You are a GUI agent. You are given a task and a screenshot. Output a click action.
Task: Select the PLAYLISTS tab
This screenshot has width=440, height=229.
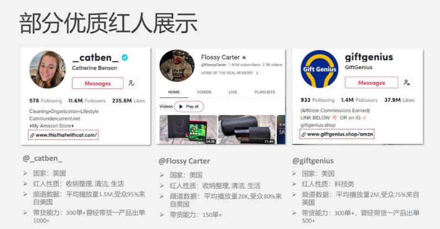[x=265, y=92]
